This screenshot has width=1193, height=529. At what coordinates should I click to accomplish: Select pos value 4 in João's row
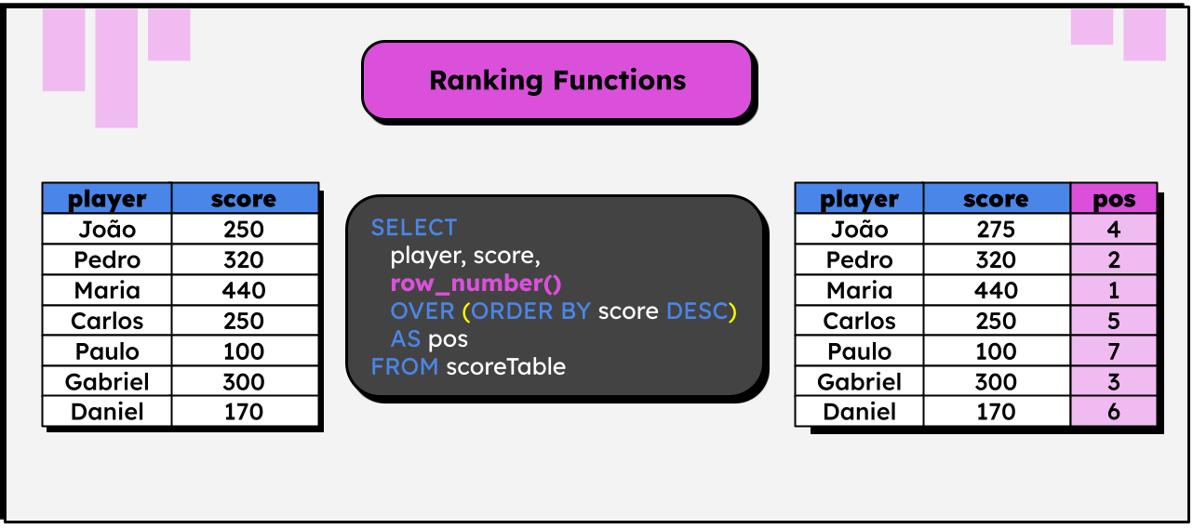1114,230
